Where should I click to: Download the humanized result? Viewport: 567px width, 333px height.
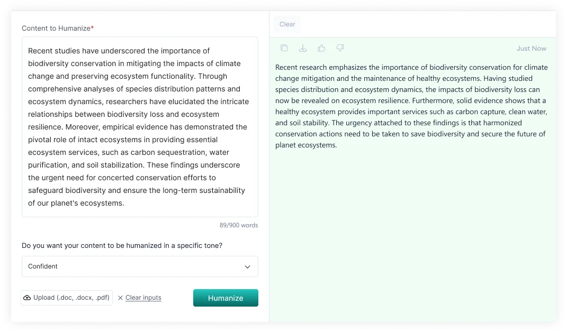[303, 48]
